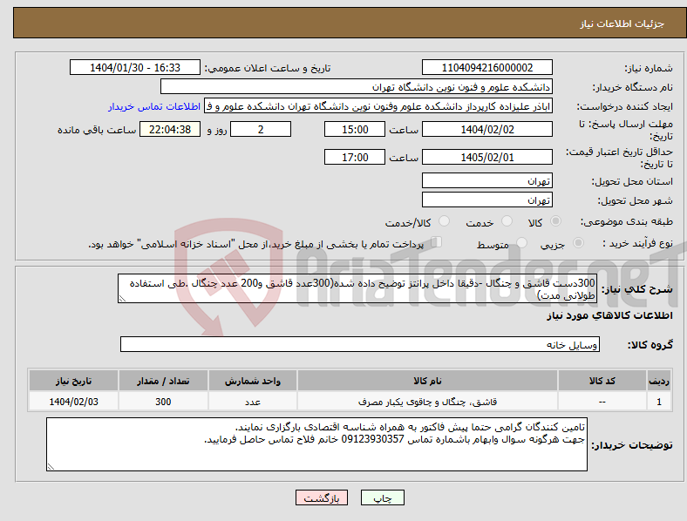Click the quantity cell showing 300

(x=163, y=402)
